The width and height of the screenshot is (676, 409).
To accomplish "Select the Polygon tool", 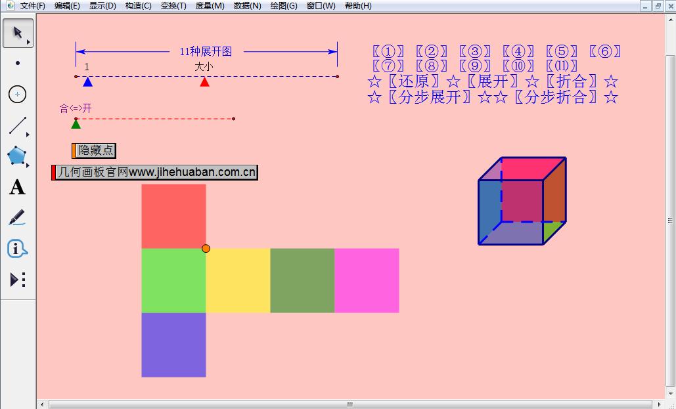I will (17, 156).
